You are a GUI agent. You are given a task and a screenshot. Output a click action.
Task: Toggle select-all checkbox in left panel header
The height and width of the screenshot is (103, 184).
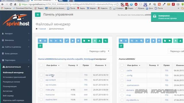(41, 65)
